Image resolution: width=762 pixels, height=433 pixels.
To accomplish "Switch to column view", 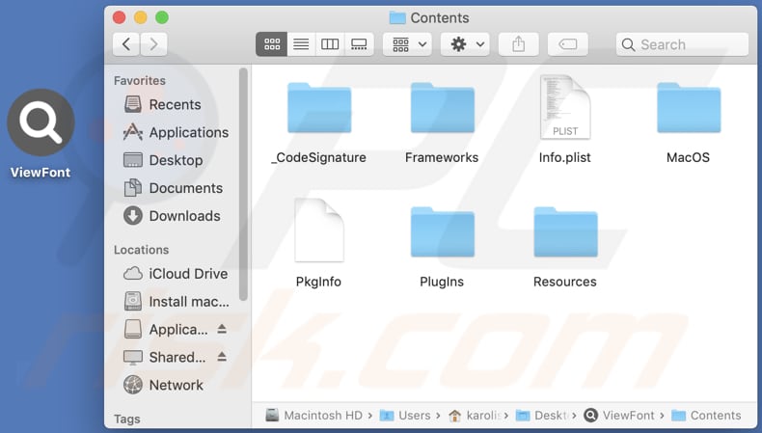I will point(330,44).
